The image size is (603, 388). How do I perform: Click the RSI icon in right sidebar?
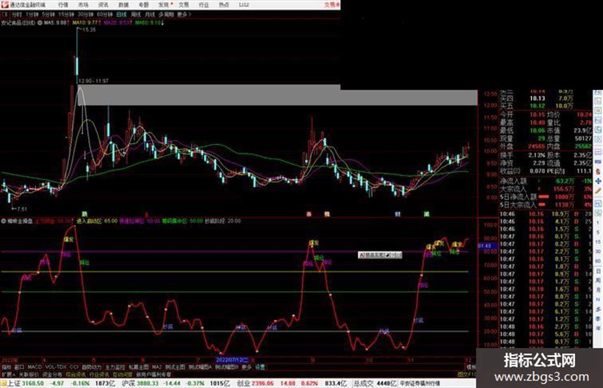pos(598,162)
